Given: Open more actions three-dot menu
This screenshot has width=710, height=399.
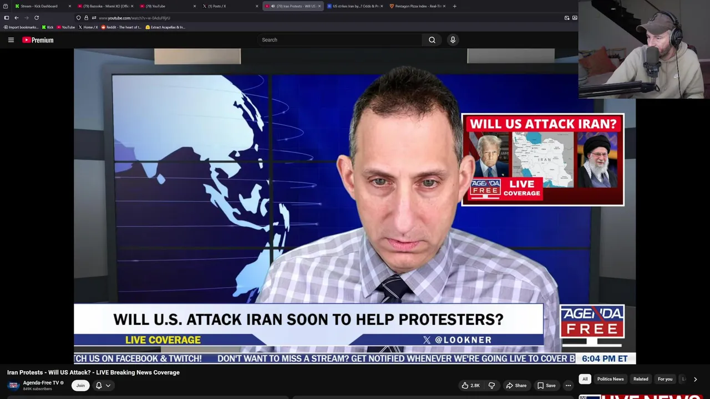Looking at the screenshot, I should tap(568, 386).
